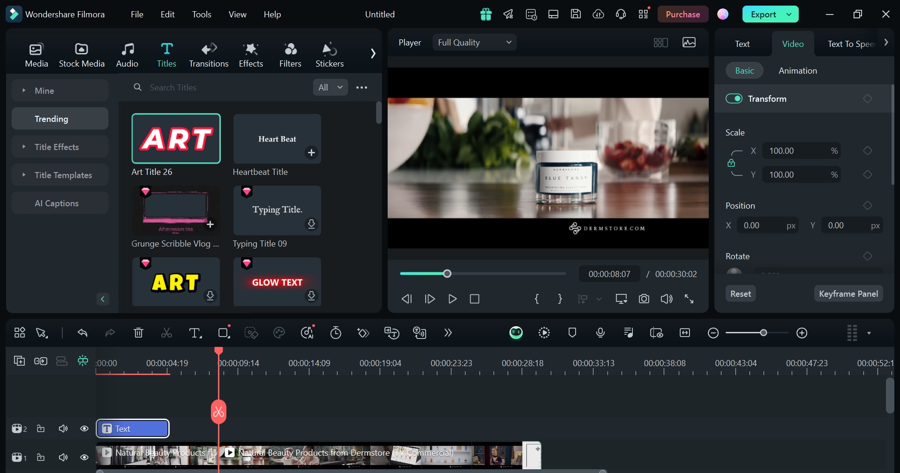Select the Text clip on track 2
This screenshot has height=473, width=900.
133,428
